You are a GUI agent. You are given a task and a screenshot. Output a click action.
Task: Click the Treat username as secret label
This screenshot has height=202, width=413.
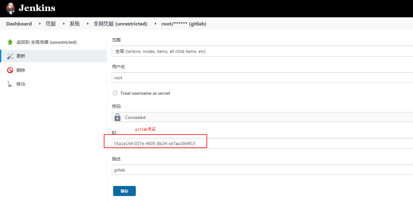coord(145,93)
